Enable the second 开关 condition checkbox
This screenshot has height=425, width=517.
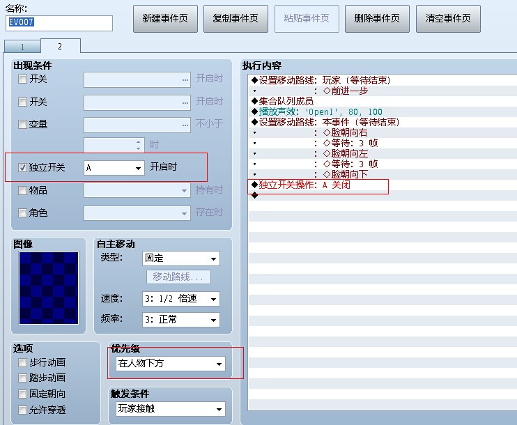22,102
